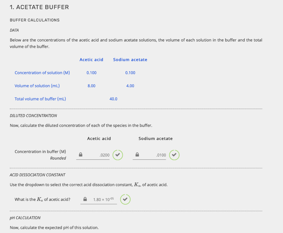
Task: Click the lock icon beside the acetic acid buffer concentration
Action: [x=80, y=155]
